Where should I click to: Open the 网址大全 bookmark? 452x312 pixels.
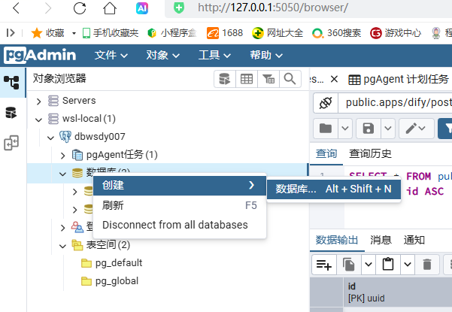[278, 33]
